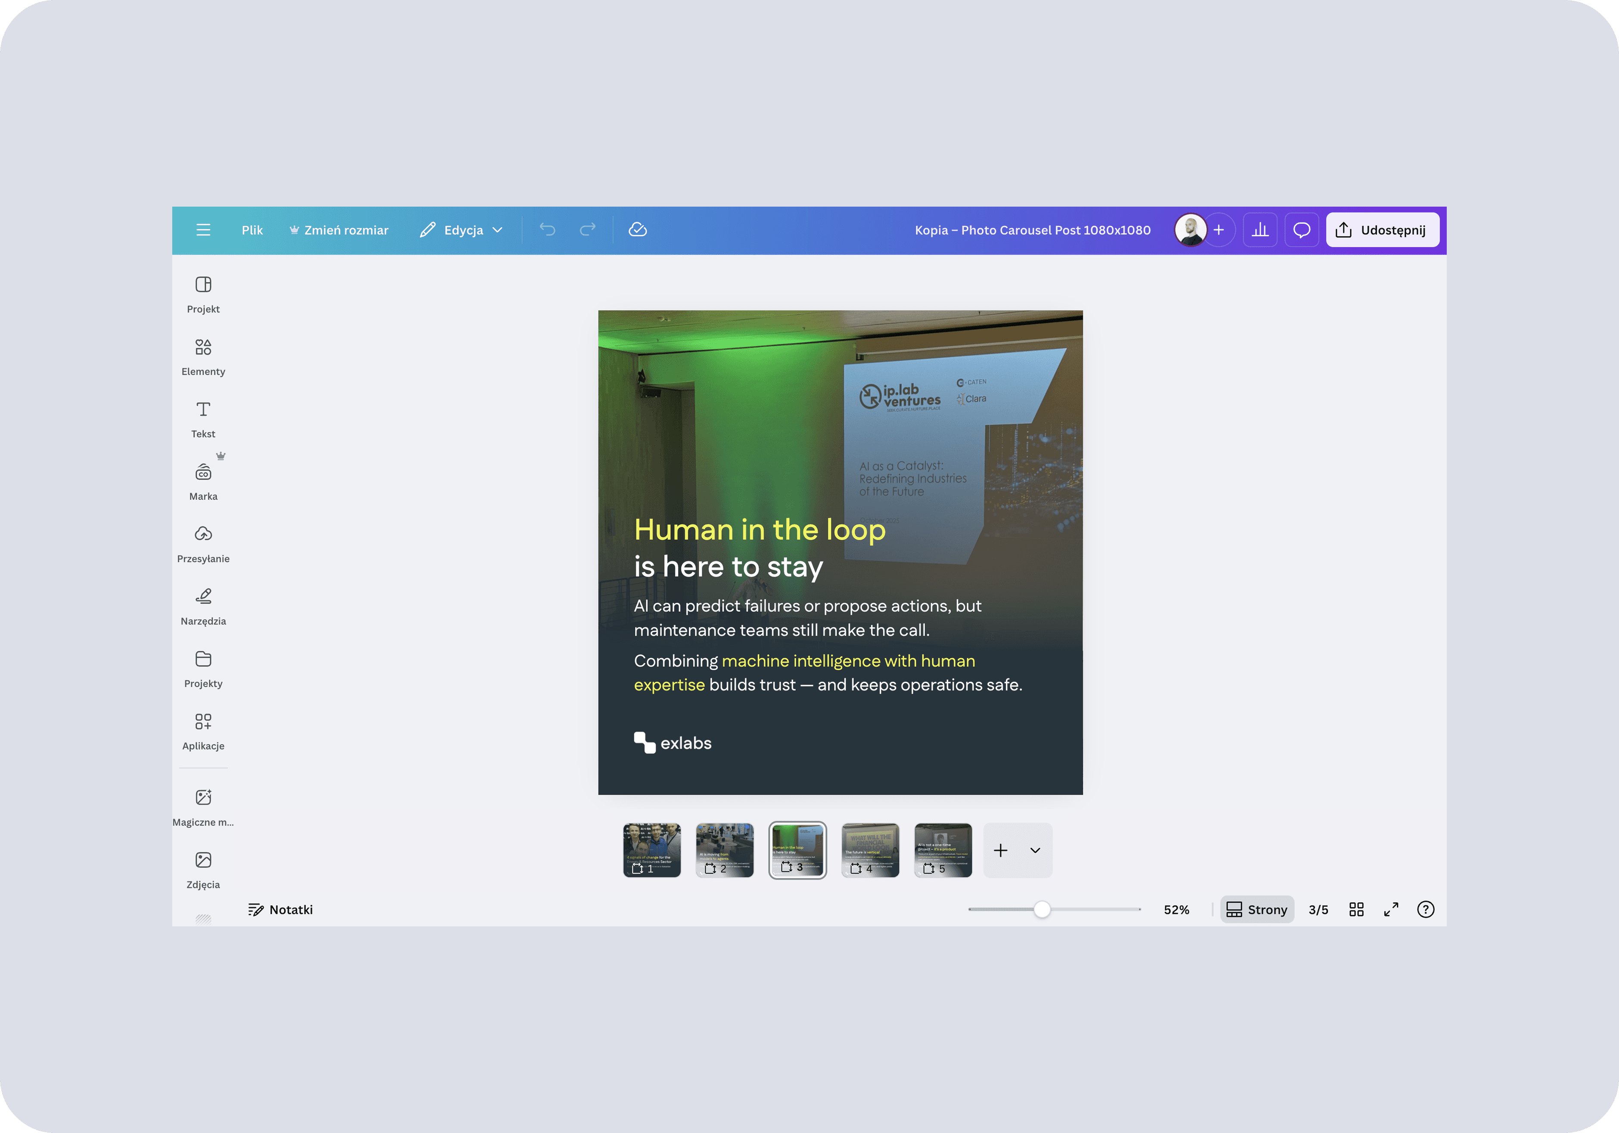This screenshot has width=1619, height=1133.
Task: Click the redo arrow icon
Action: 587,230
